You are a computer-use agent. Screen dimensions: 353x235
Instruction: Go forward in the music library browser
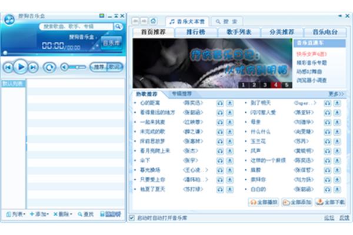pyautogui.click(x=144, y=21)
